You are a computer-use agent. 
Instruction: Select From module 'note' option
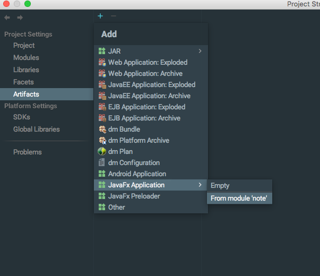[x=239, y=198]
